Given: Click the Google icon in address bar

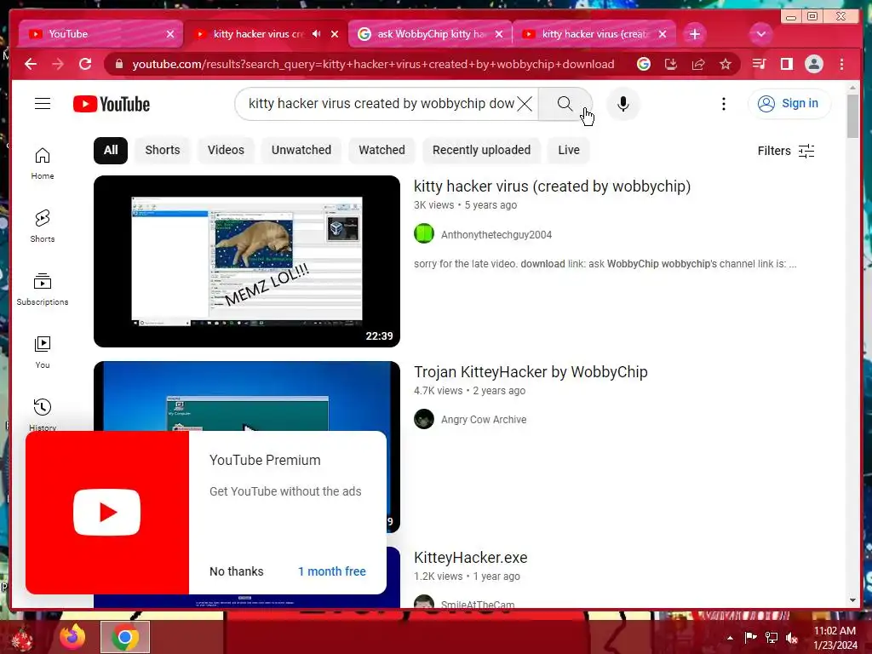Looking at the screenshot, I should click(644, 64).
